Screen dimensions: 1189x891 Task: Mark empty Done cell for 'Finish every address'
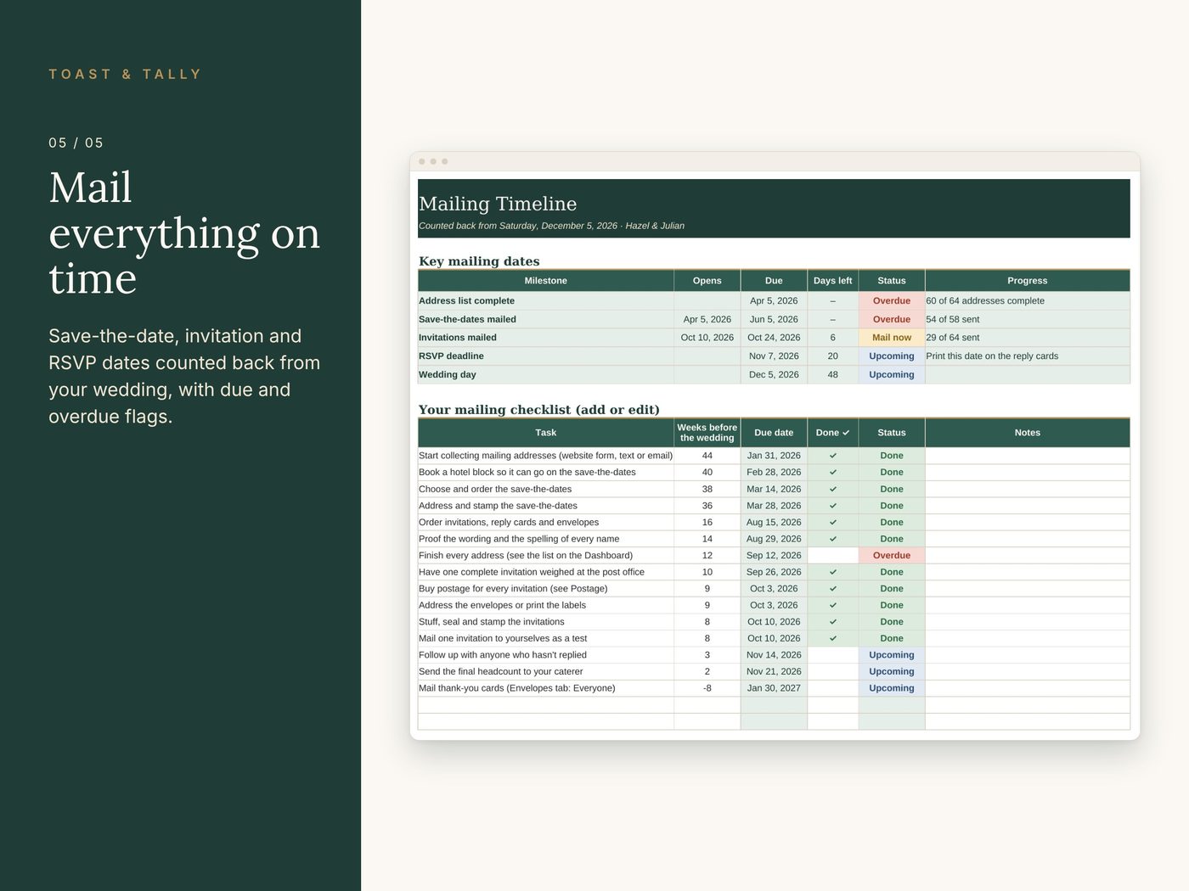pyautogui.click(x=832, y=556)
